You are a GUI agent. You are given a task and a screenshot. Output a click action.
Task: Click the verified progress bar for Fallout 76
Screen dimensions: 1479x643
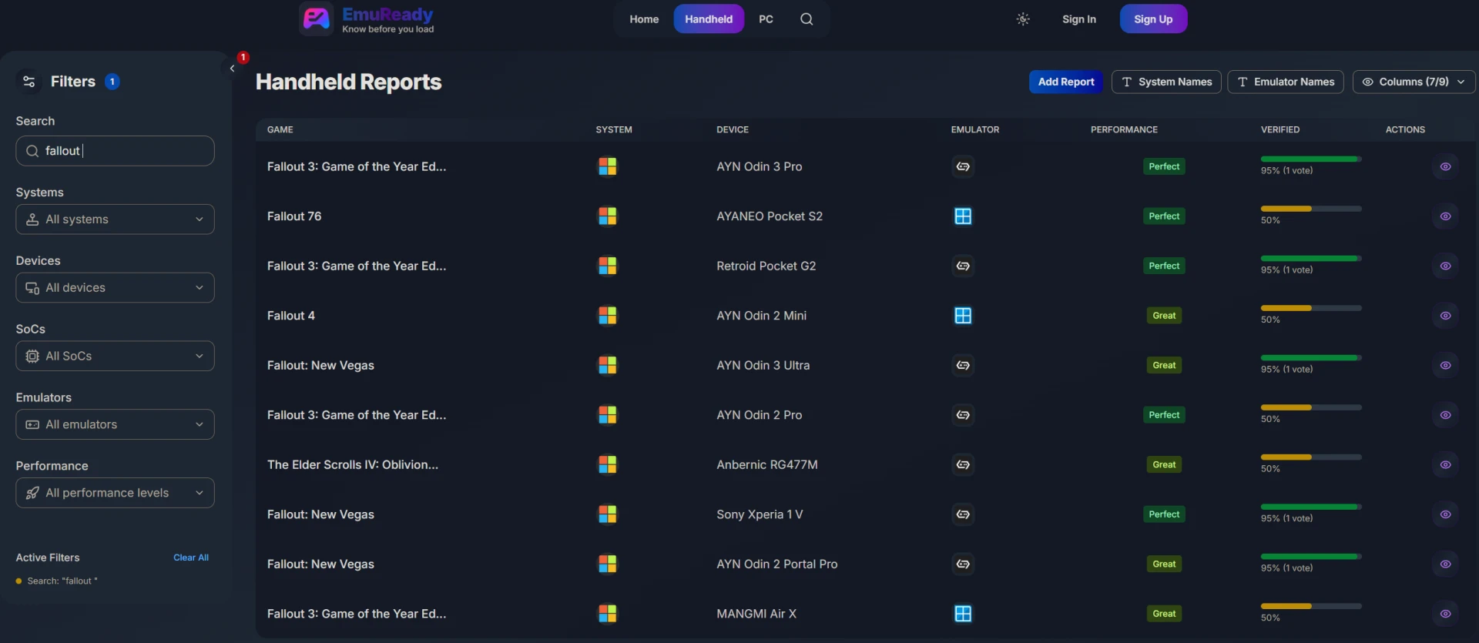click(1310, 209)
